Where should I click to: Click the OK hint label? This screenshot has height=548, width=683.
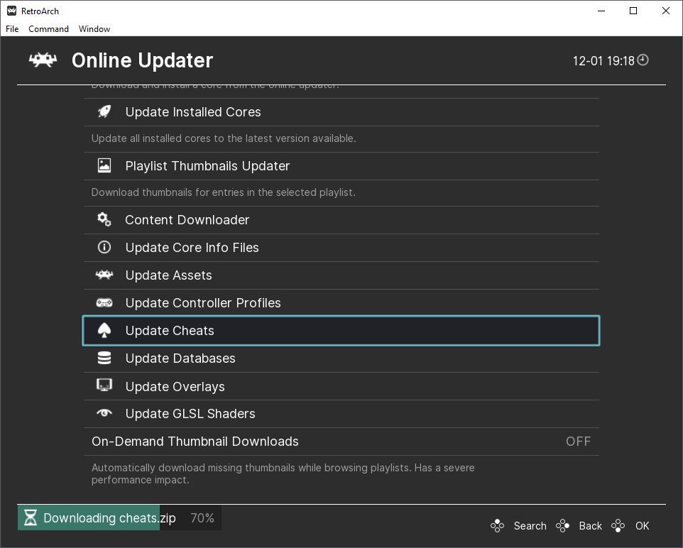[x=642, y=526]
